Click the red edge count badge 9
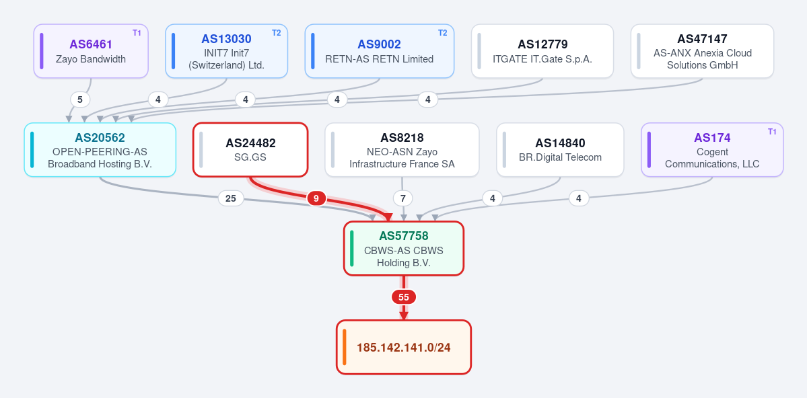This screenshot has height=398, width=807. [316, 198]
